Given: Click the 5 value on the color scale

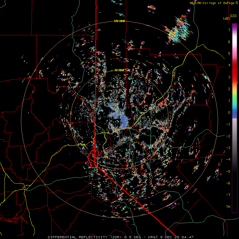Looking at the screenshot, I should (229, 53).
